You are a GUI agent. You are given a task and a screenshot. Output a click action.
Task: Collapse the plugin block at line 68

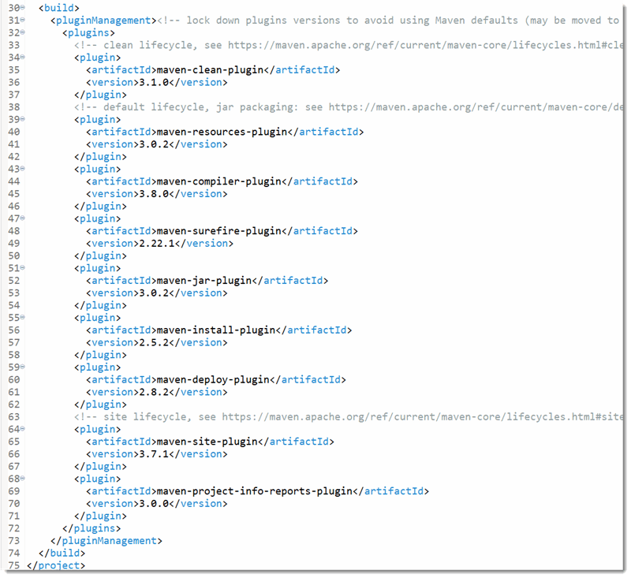(x=23, y=478)
